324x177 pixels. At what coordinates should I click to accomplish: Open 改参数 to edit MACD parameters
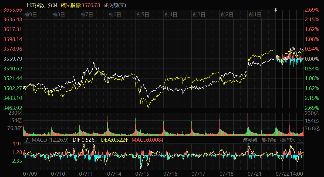[250, 140]
